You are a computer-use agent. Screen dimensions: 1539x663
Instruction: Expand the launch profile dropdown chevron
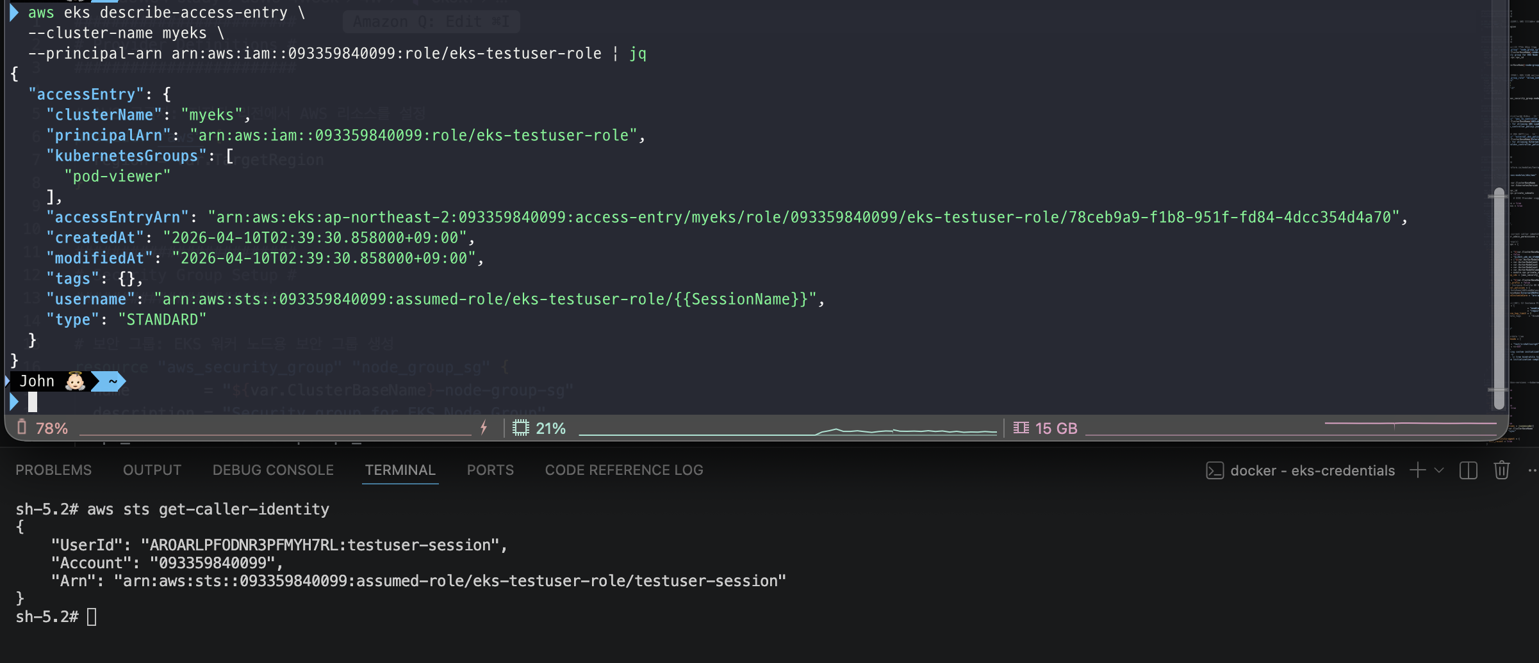click(x=1439, y=470)
